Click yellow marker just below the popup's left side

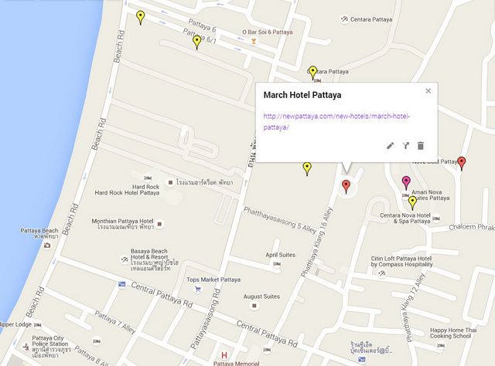click(307, 169)
